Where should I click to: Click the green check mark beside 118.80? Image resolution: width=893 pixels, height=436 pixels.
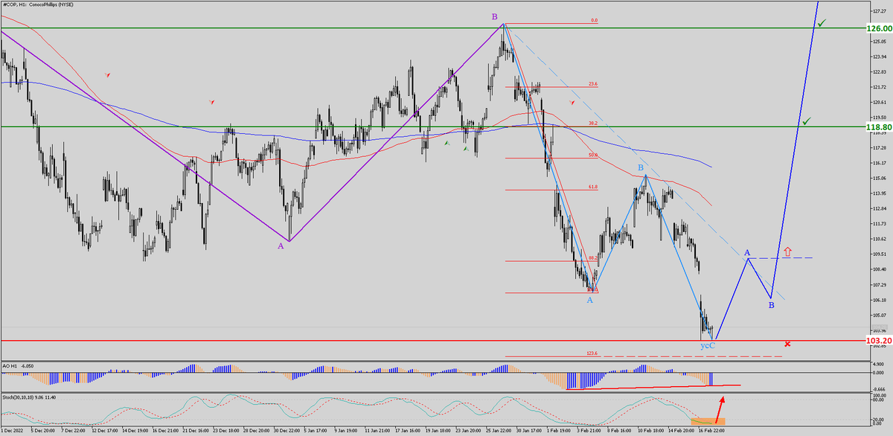tap(807, 120)
